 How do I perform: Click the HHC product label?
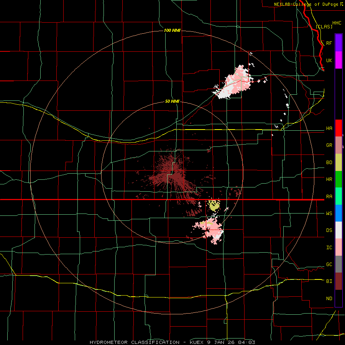click(x=337, y=23)
